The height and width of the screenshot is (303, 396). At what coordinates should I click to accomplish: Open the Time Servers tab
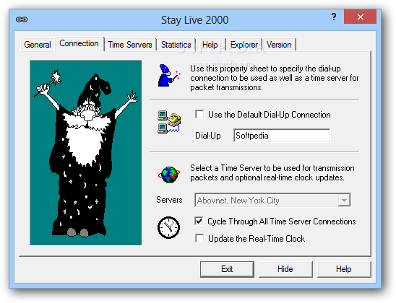(x=130, y=45)
